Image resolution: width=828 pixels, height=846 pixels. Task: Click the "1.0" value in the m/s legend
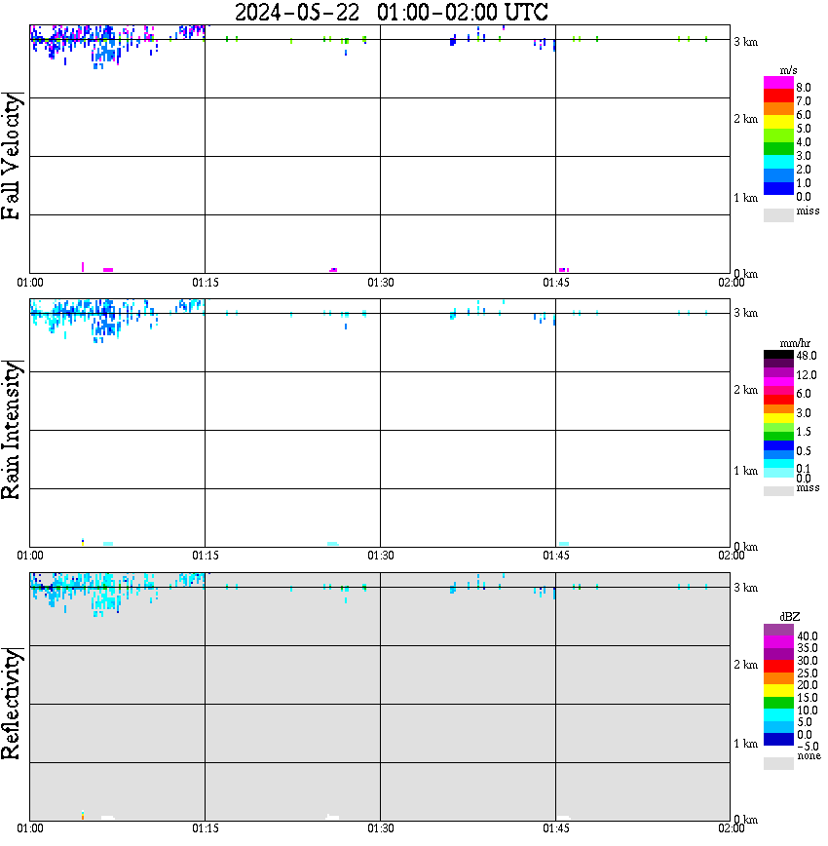point(804,183)
